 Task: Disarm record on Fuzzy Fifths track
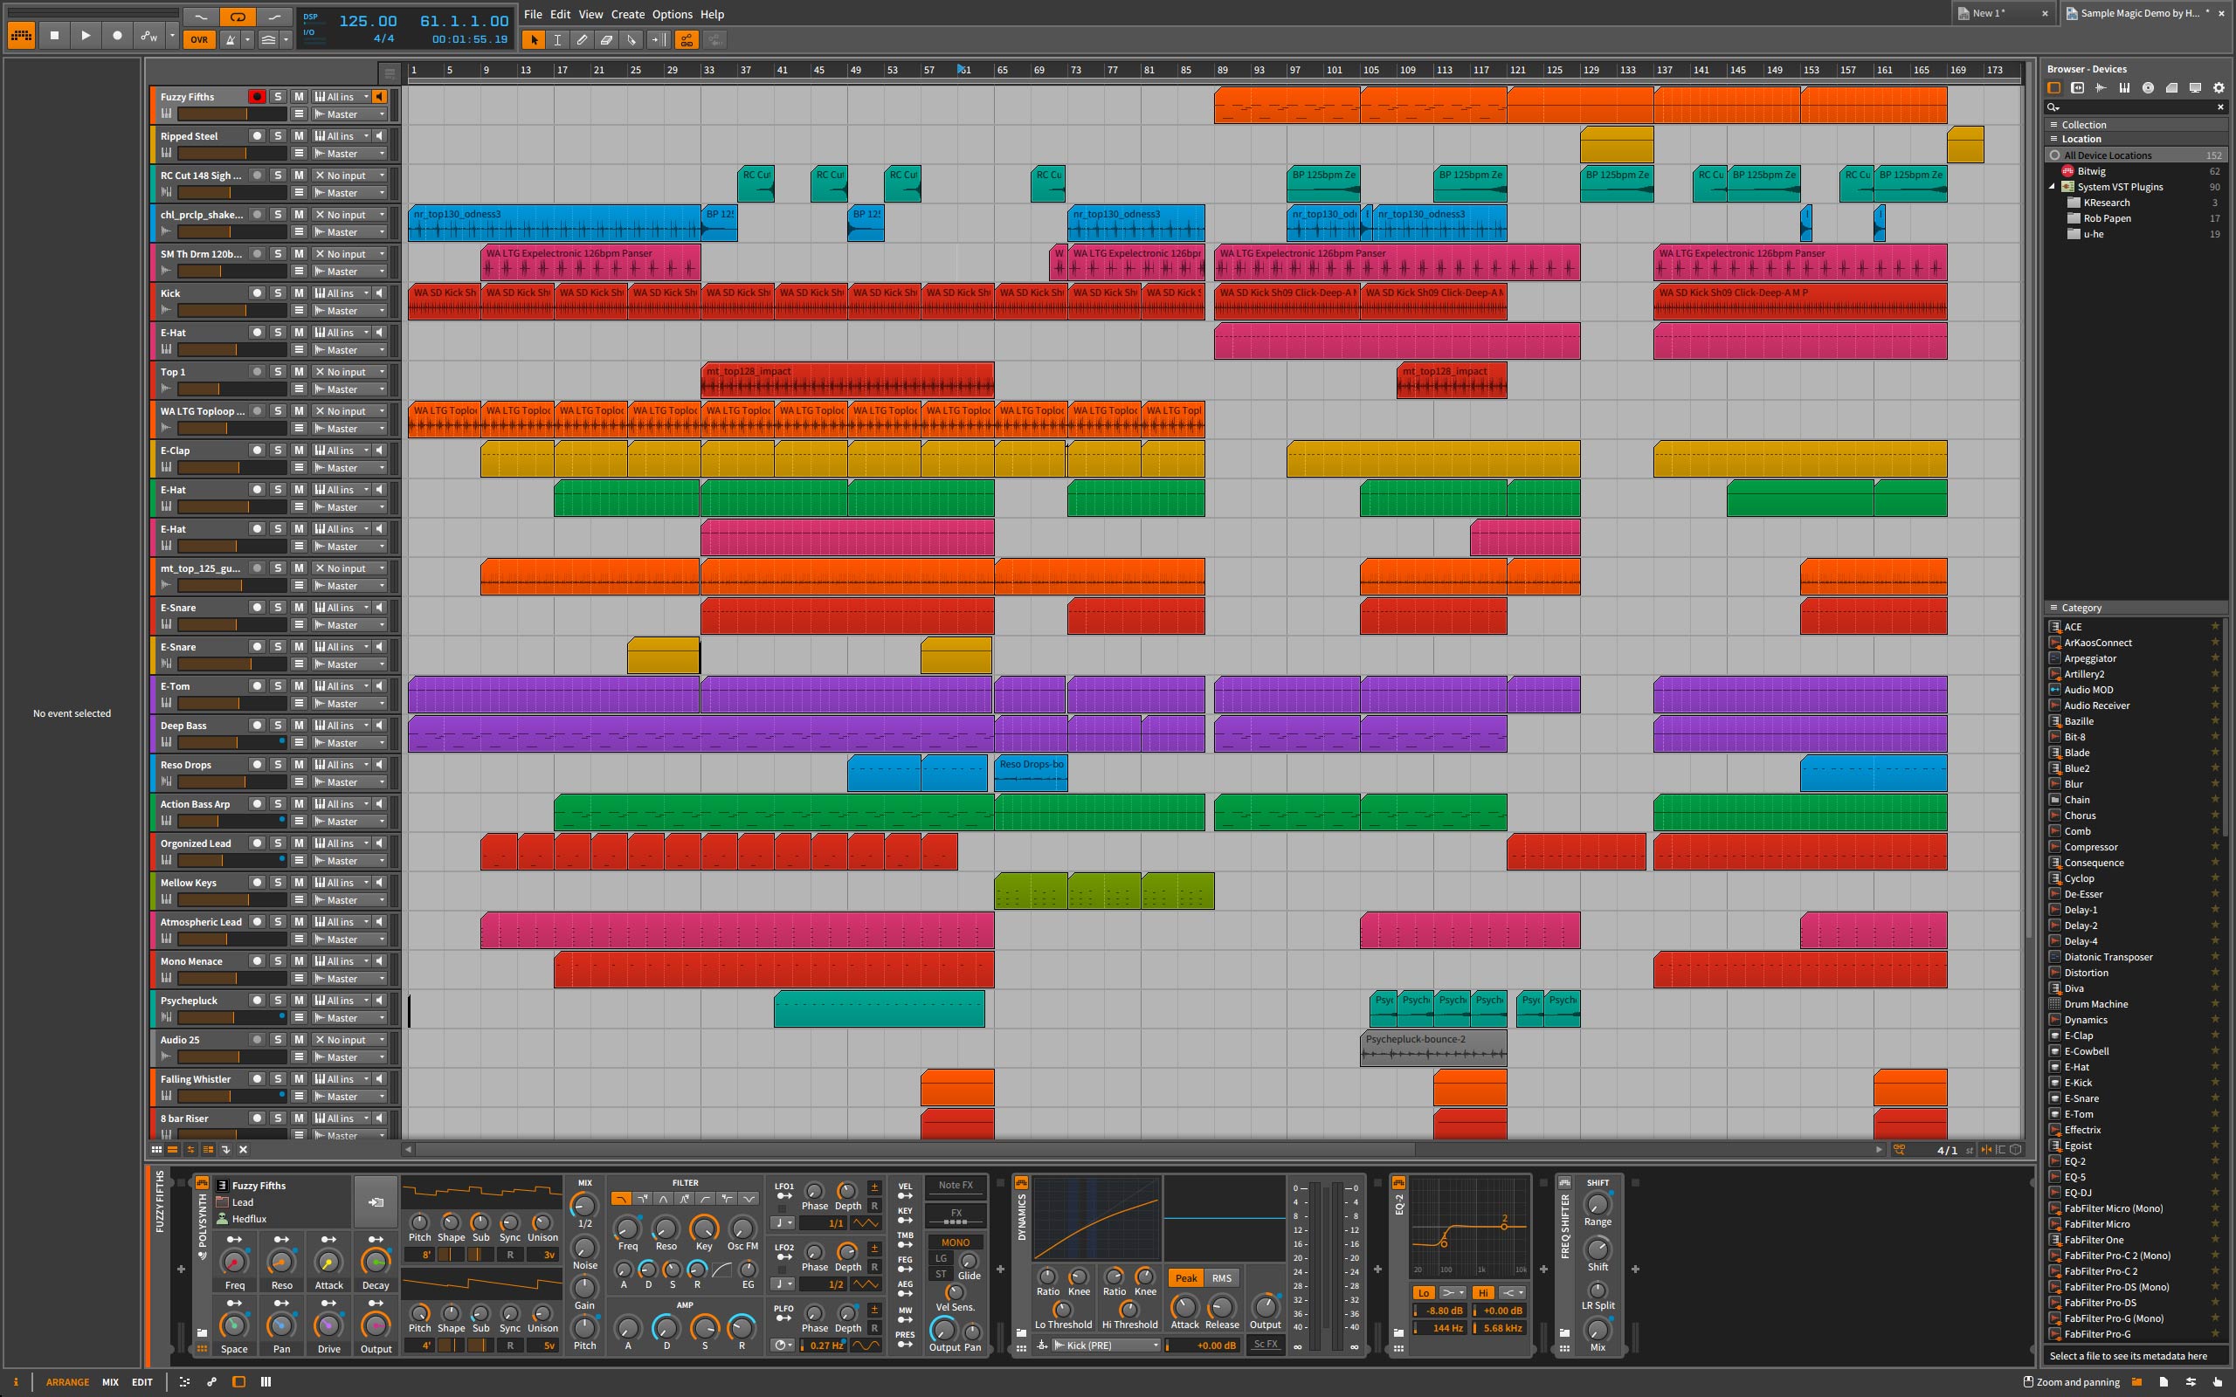[257, 96]
